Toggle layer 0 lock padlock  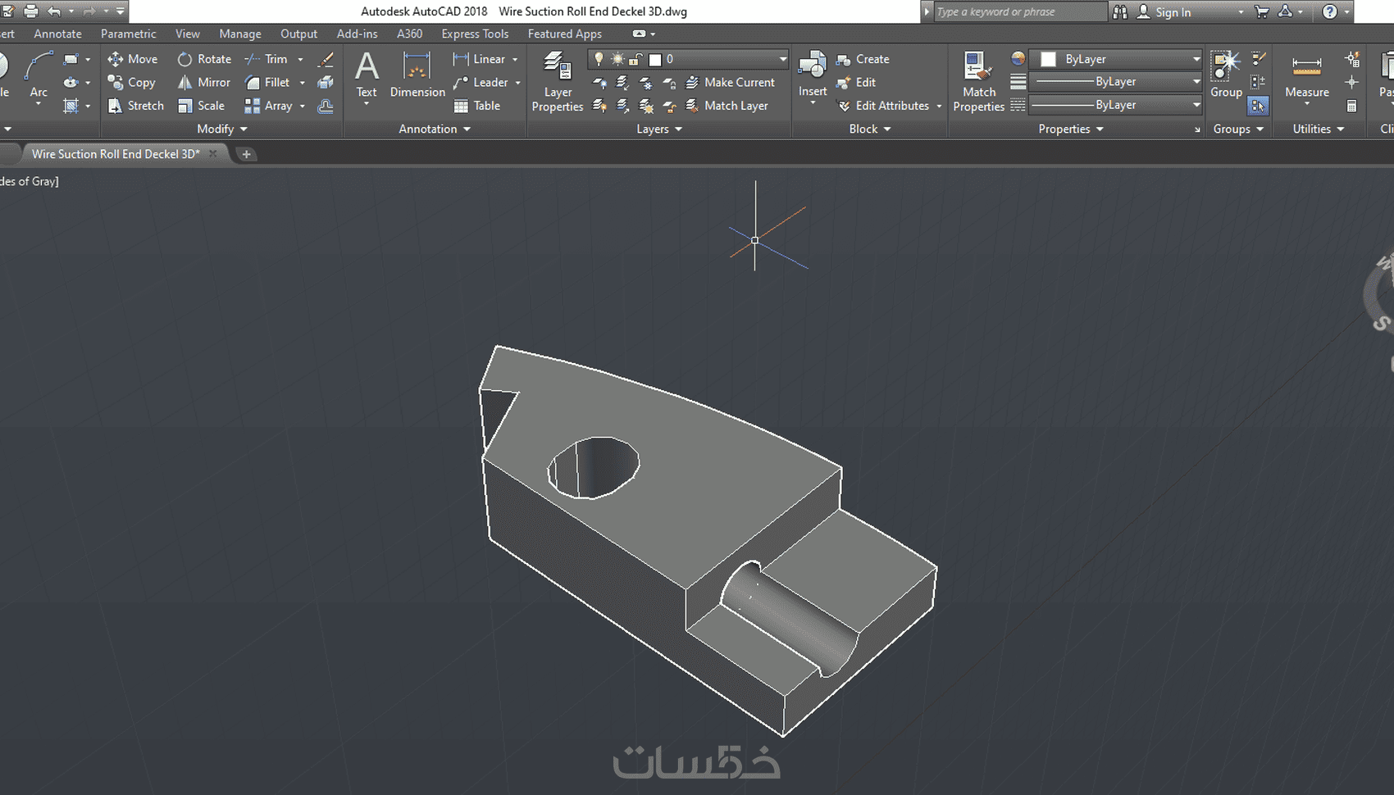coord(635,59)
